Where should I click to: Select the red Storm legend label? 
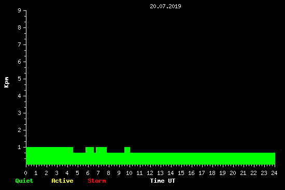point(97,181)
